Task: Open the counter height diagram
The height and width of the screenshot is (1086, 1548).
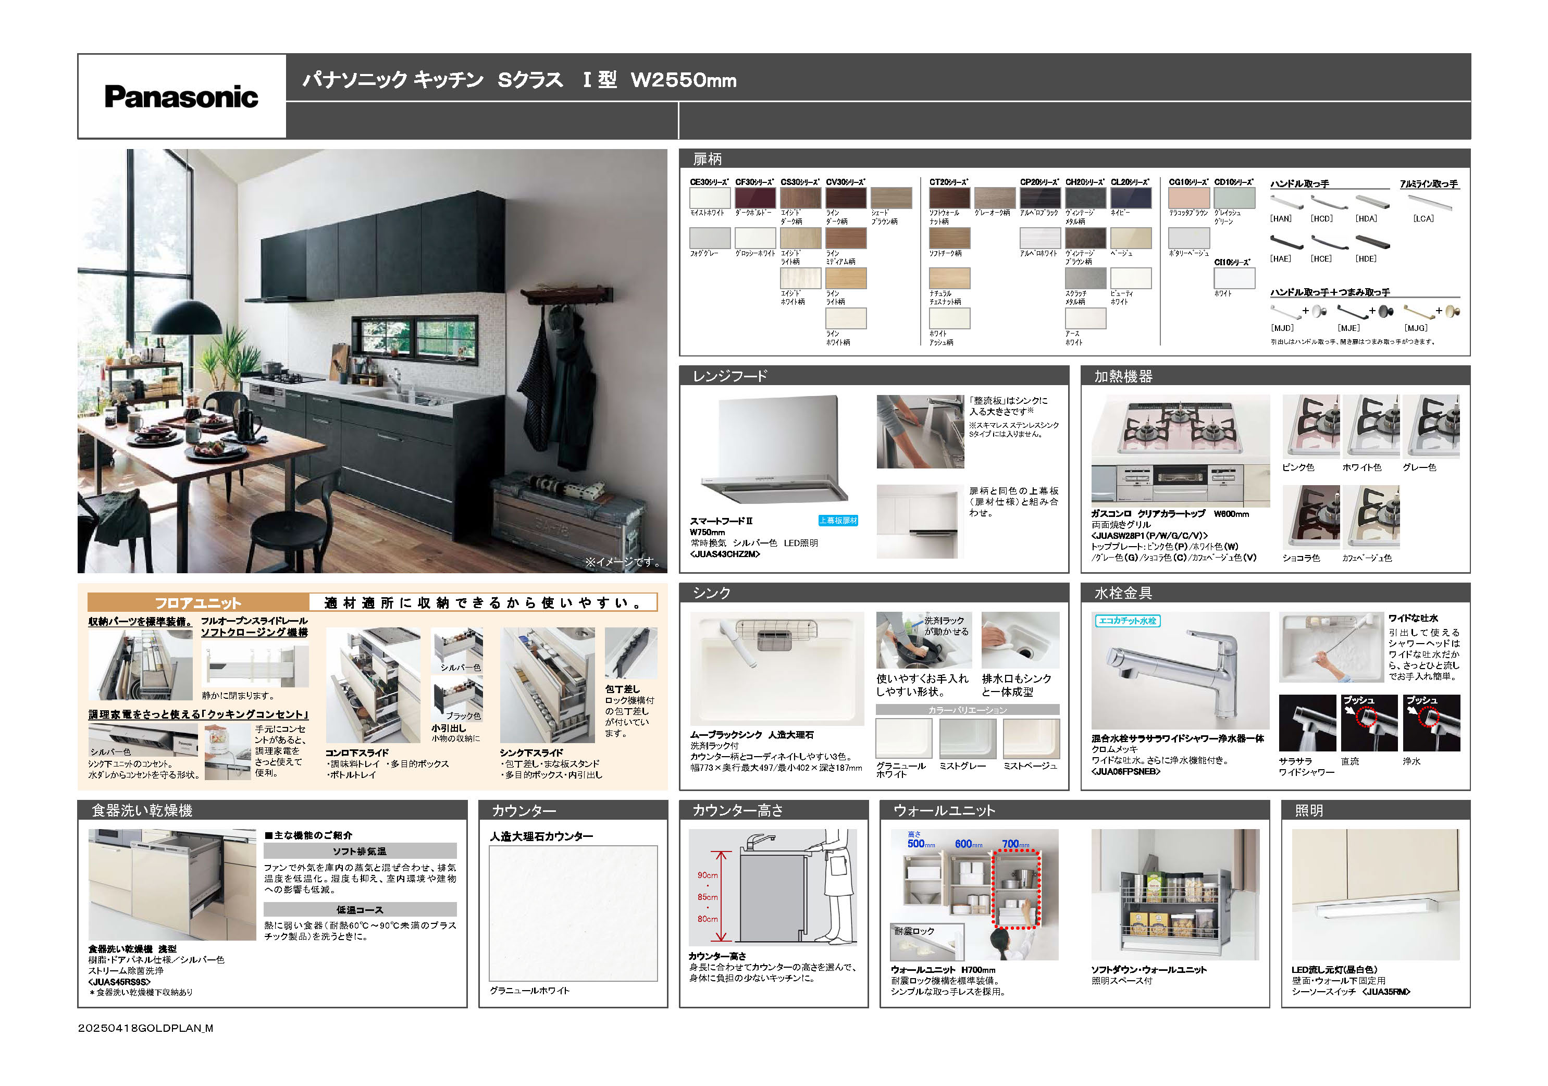Action: click(x=773, y=887)
